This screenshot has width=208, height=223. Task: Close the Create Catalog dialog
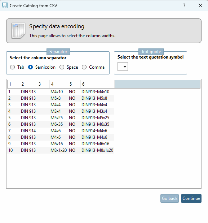coord(200,6)
